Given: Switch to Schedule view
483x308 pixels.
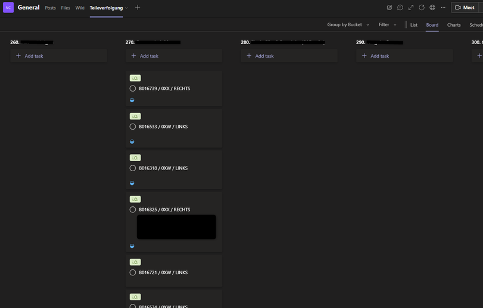Looking at the screenshot, I should click(476, 25).
